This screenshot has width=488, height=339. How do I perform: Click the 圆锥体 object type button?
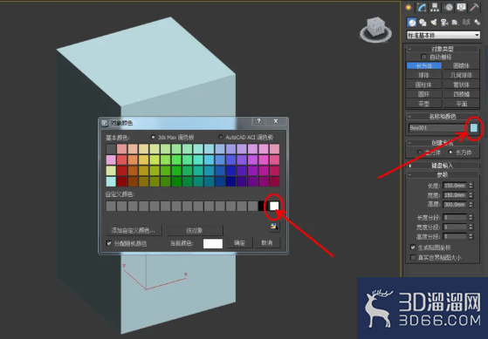click(x=461, y=66)
